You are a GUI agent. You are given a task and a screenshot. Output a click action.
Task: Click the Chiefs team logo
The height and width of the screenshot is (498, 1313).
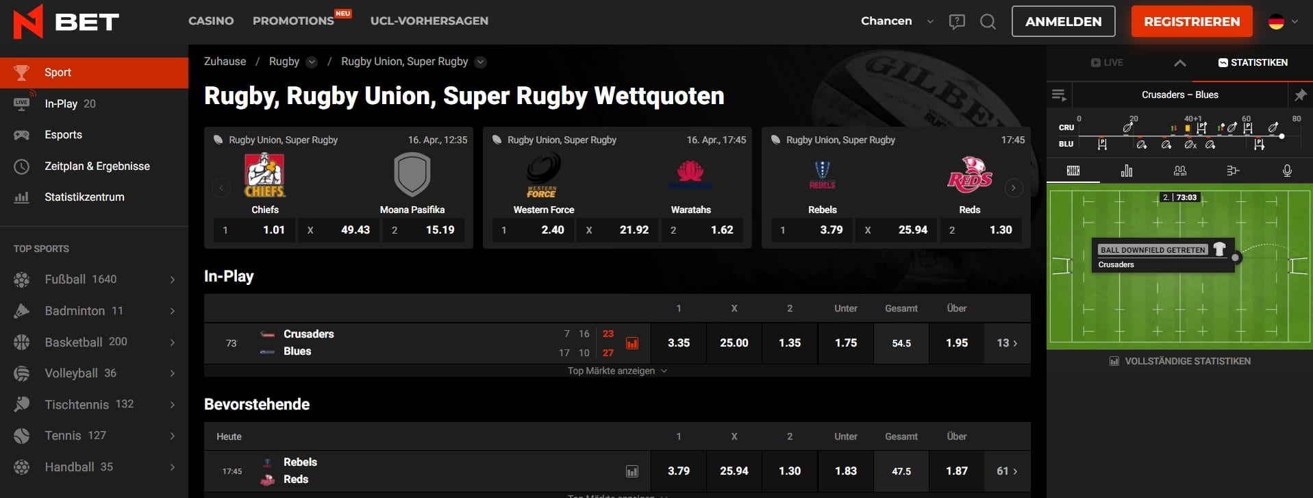pyautogui.click(x=265, y=175)
